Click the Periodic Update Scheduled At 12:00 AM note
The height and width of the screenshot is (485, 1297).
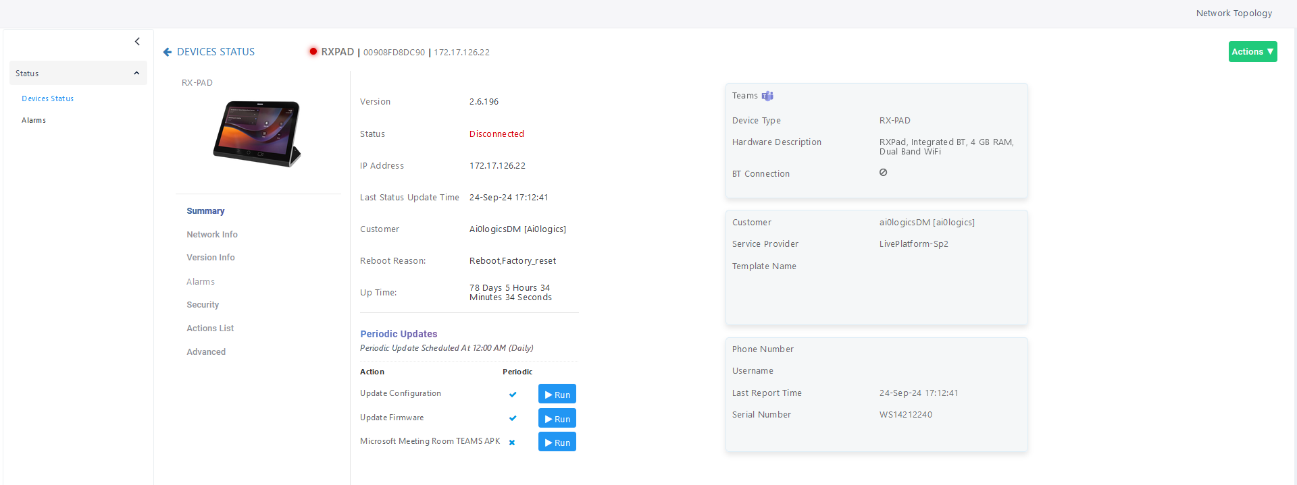(x=447, y=348)
